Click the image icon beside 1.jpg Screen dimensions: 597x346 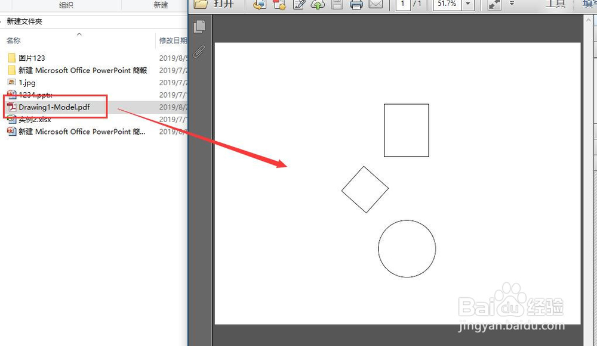pos(12,82)
